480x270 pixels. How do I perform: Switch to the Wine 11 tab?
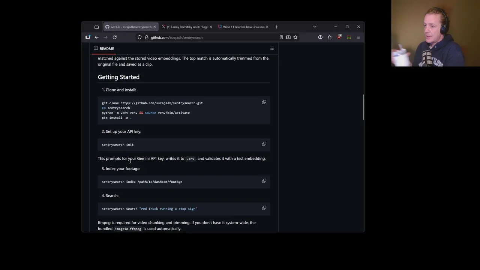tap(242, 27)
